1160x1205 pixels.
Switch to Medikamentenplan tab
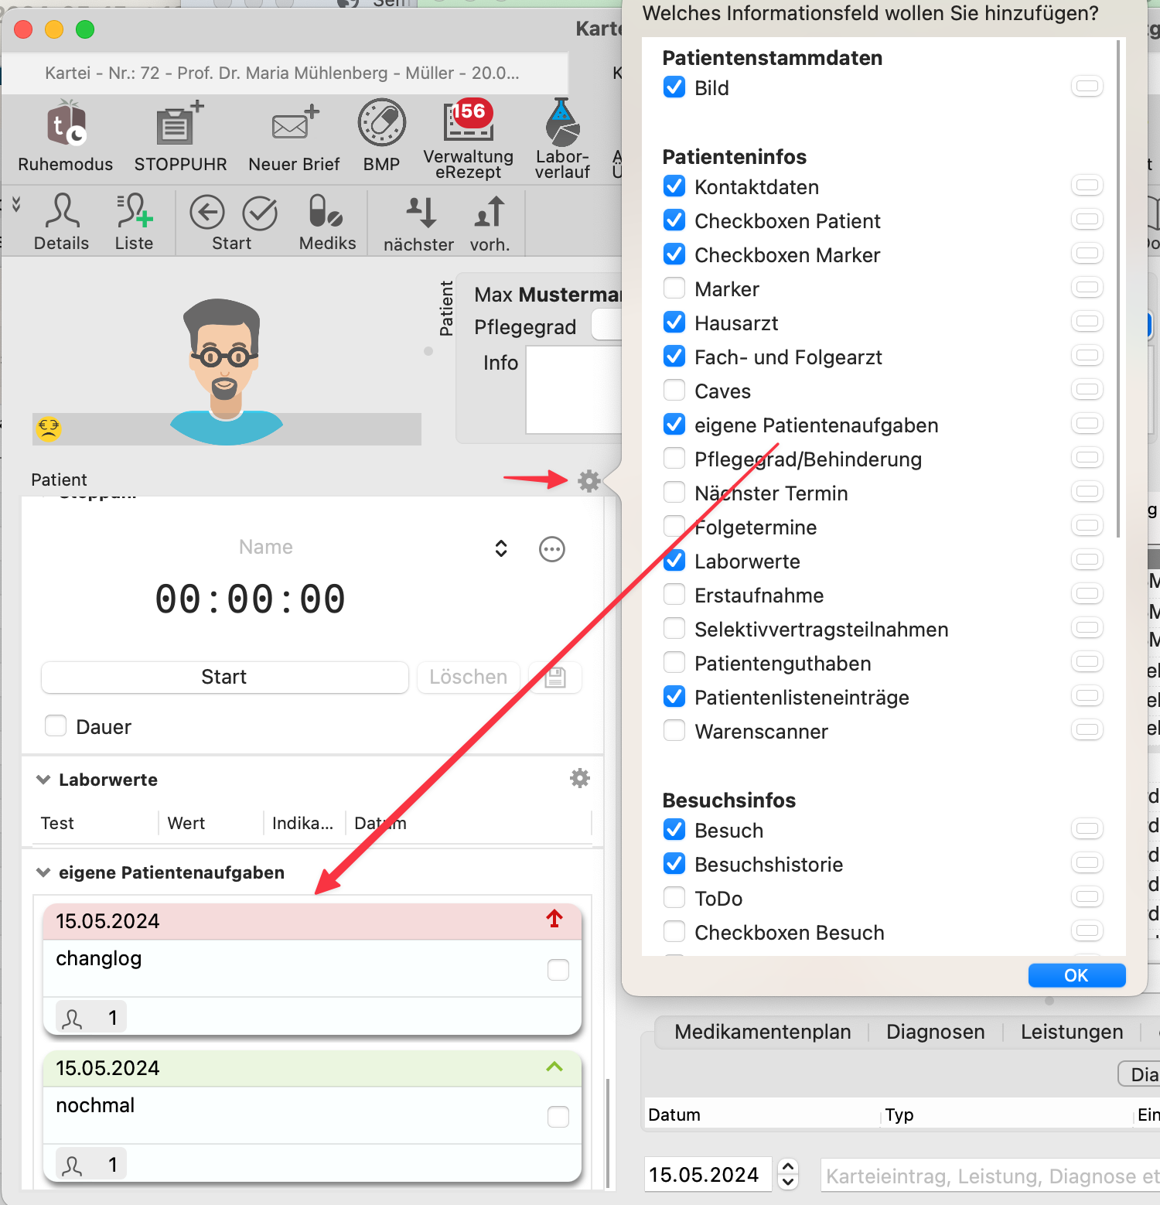tap(763, 1033)
